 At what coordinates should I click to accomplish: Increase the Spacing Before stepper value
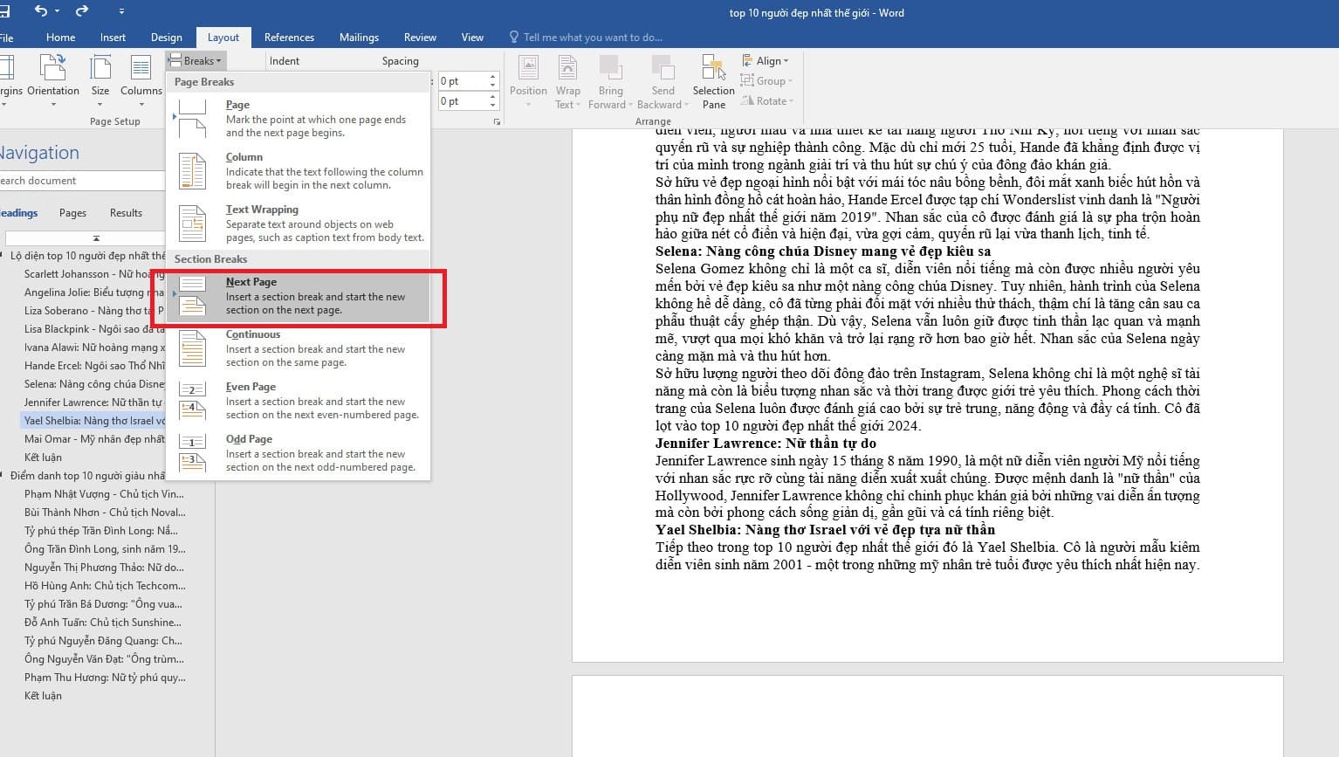(493, 77)
